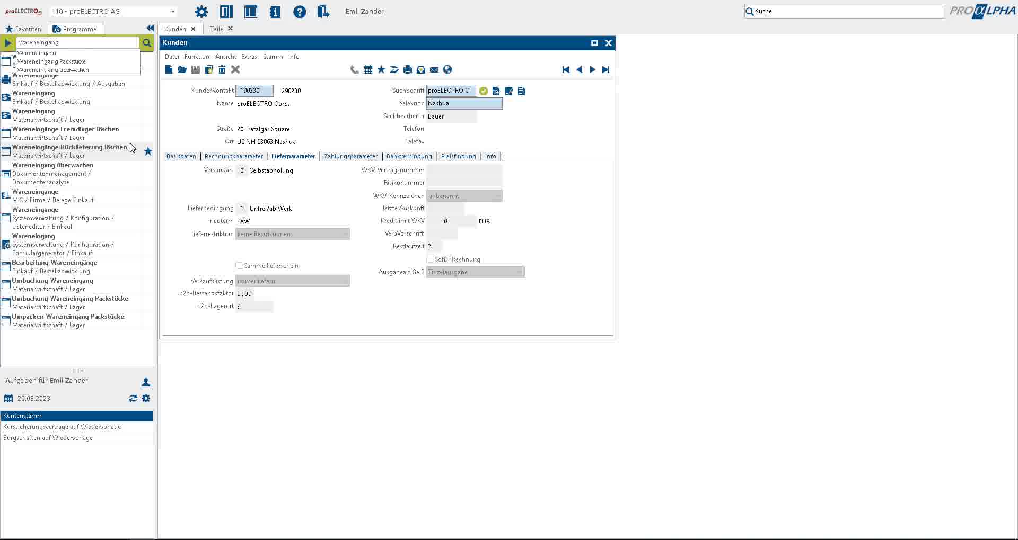
Task: Click the logout door icon
Action: [x=323, y=12]
